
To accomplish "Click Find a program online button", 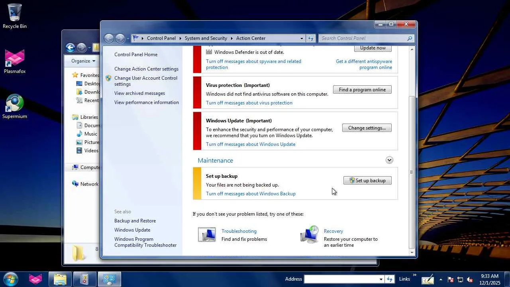I will [362, 90].
